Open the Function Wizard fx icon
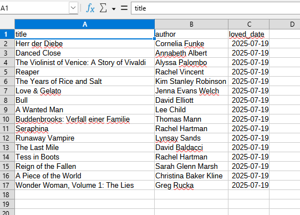 (90, 8)
